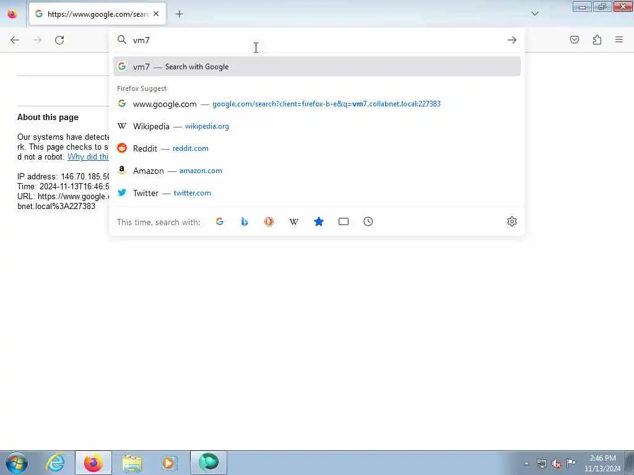Image resolution: width=634 pixels, height=475 pixels.
Task: Open search settings gear icon
Action: (x=512, y=221)
